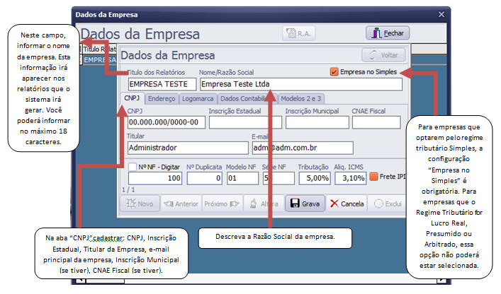Click the Tributação field showing 5,00%
This screenshot has width=501, height=294.
click(315, 178)
